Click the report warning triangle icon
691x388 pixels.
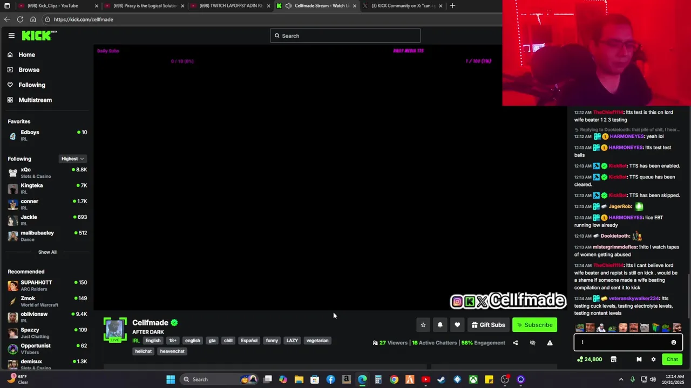coord(550,343)
